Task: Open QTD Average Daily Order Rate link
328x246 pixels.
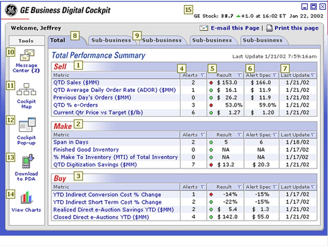Action: [114, 90]
